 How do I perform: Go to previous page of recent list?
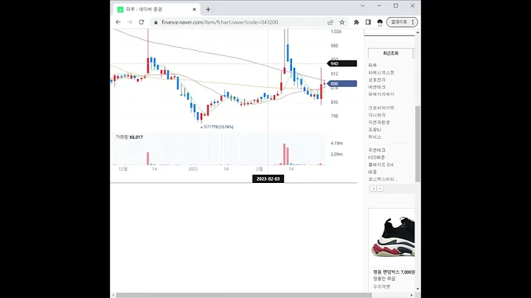373,189
